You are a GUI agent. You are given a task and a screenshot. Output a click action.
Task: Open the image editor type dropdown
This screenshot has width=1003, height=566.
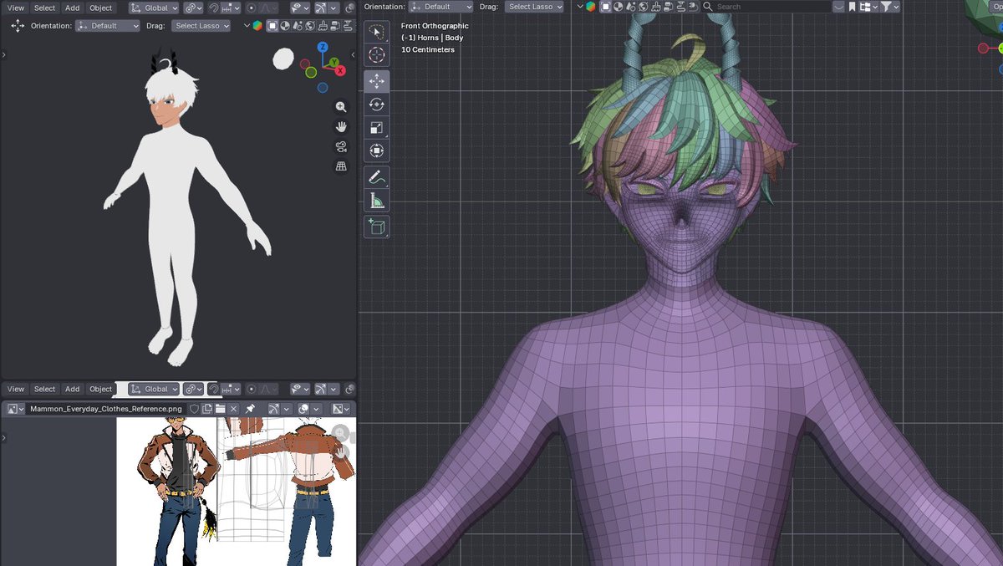tap(16, 409)
